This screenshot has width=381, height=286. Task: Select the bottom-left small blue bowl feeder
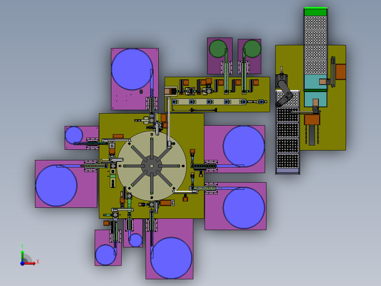pyautogui.click(x=106, y=255)
